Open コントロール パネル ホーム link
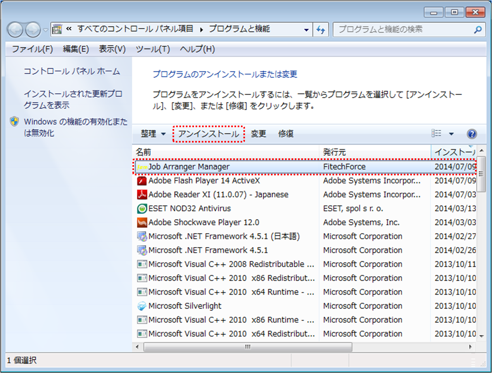This screenshot has height=373, width=492. pos(72,71)
